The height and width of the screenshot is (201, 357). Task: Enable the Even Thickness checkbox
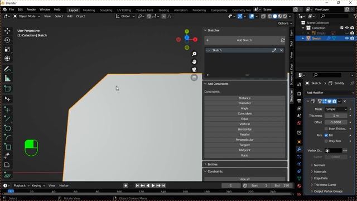(326, 129)
